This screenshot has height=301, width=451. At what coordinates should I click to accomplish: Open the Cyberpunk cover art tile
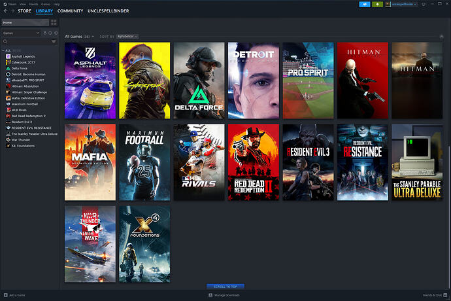144,80
